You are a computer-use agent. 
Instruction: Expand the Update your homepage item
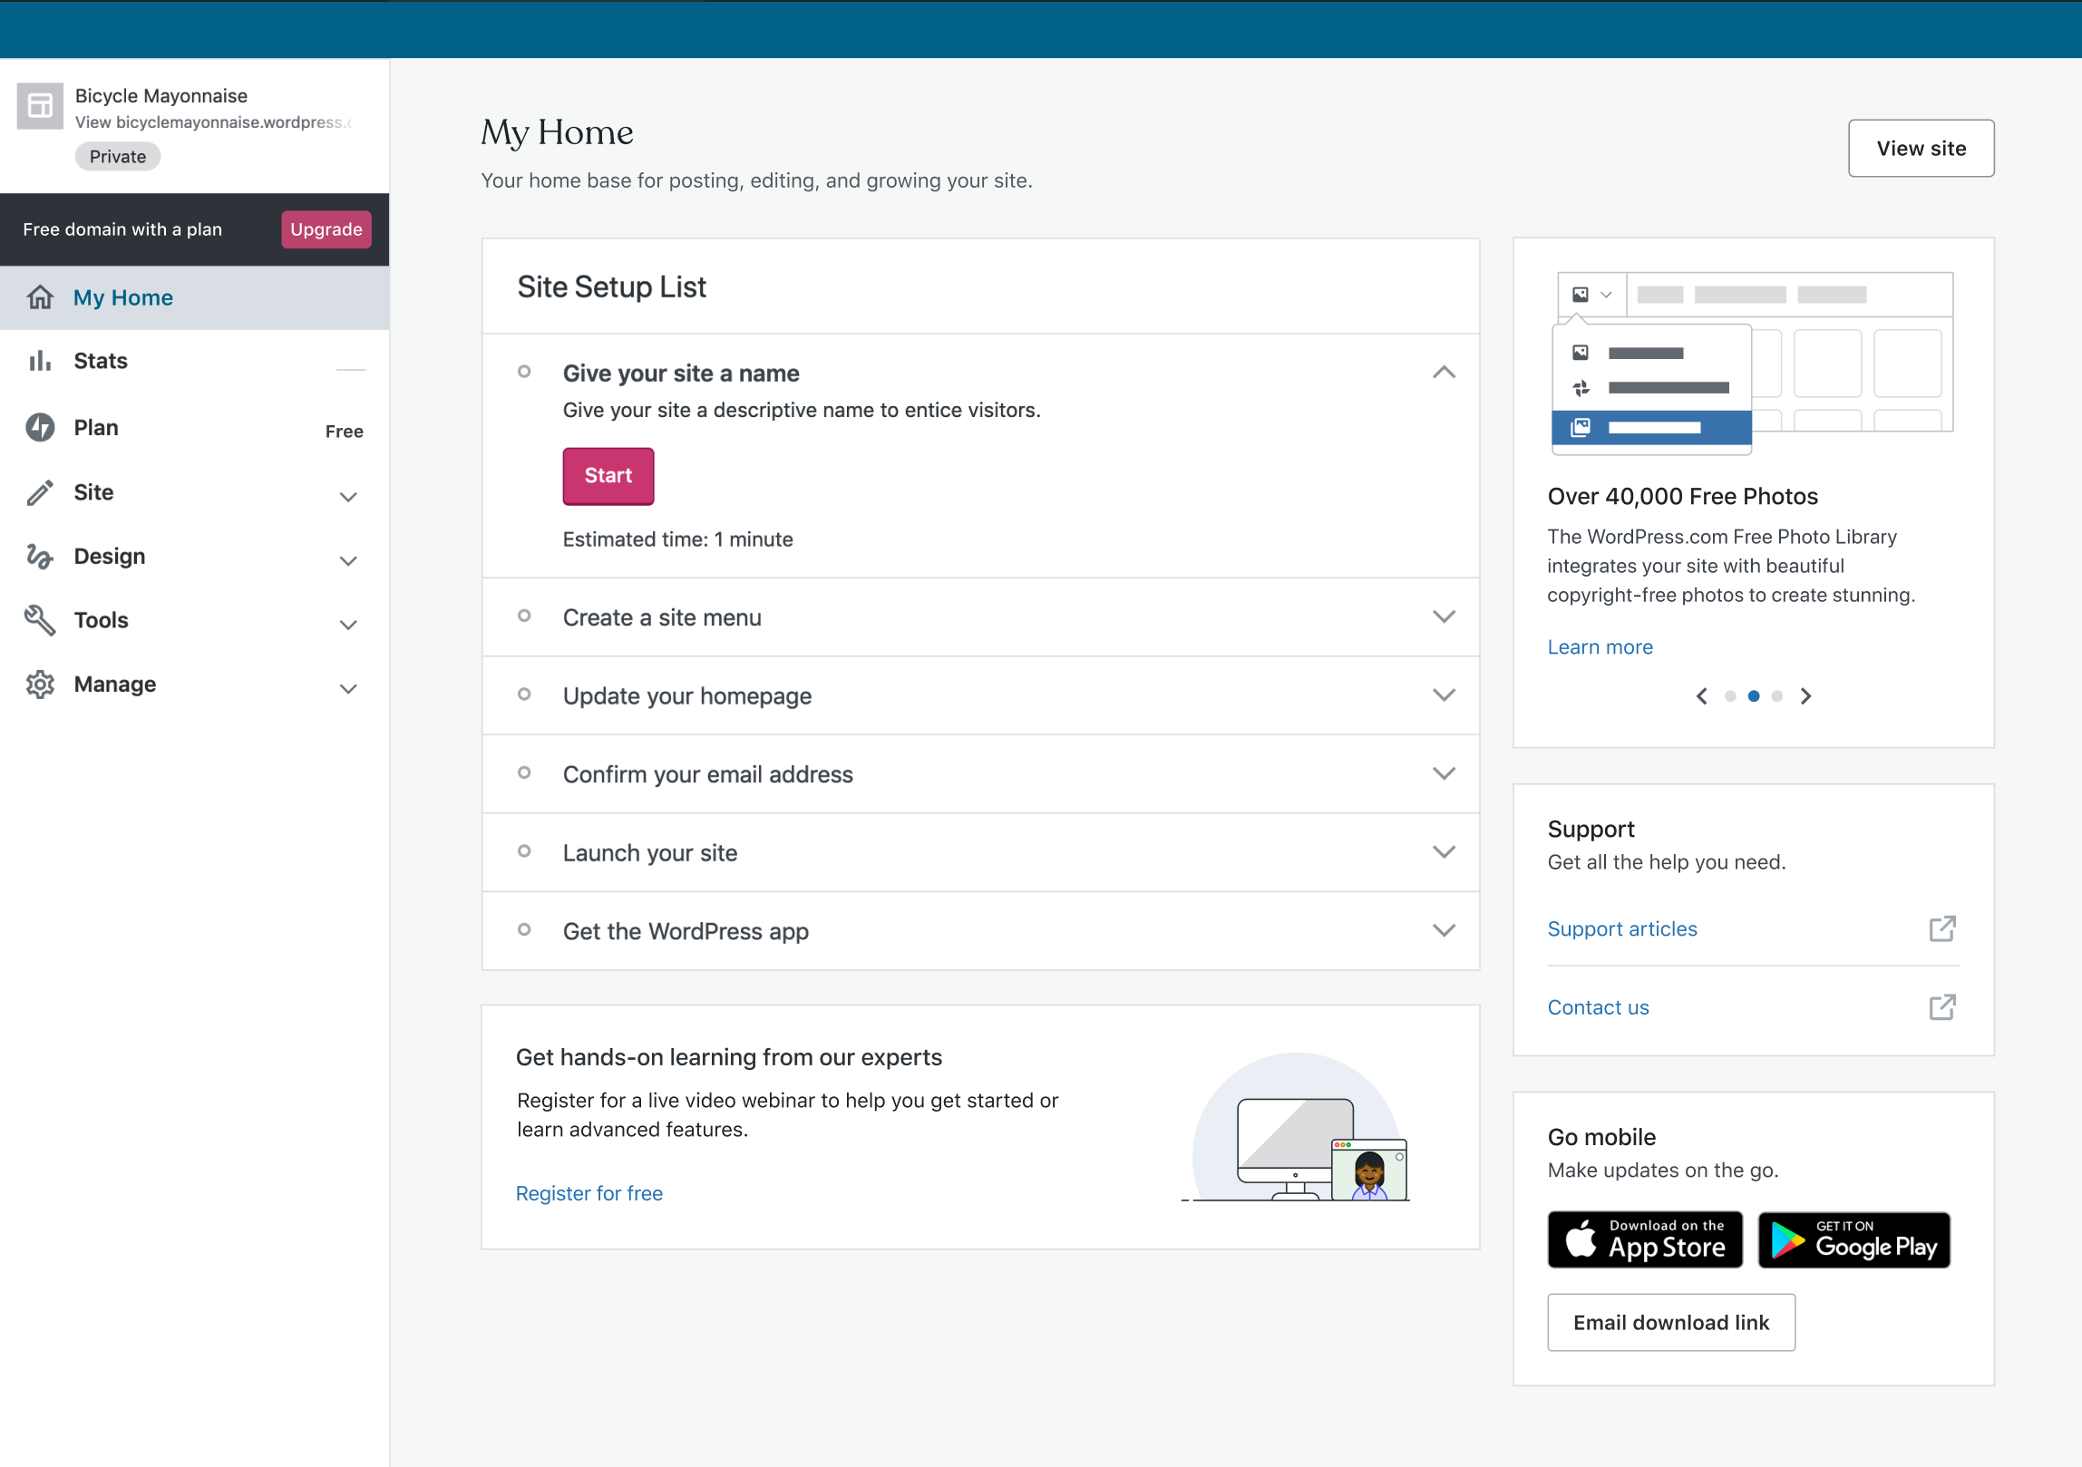[x=1444, y=695]
